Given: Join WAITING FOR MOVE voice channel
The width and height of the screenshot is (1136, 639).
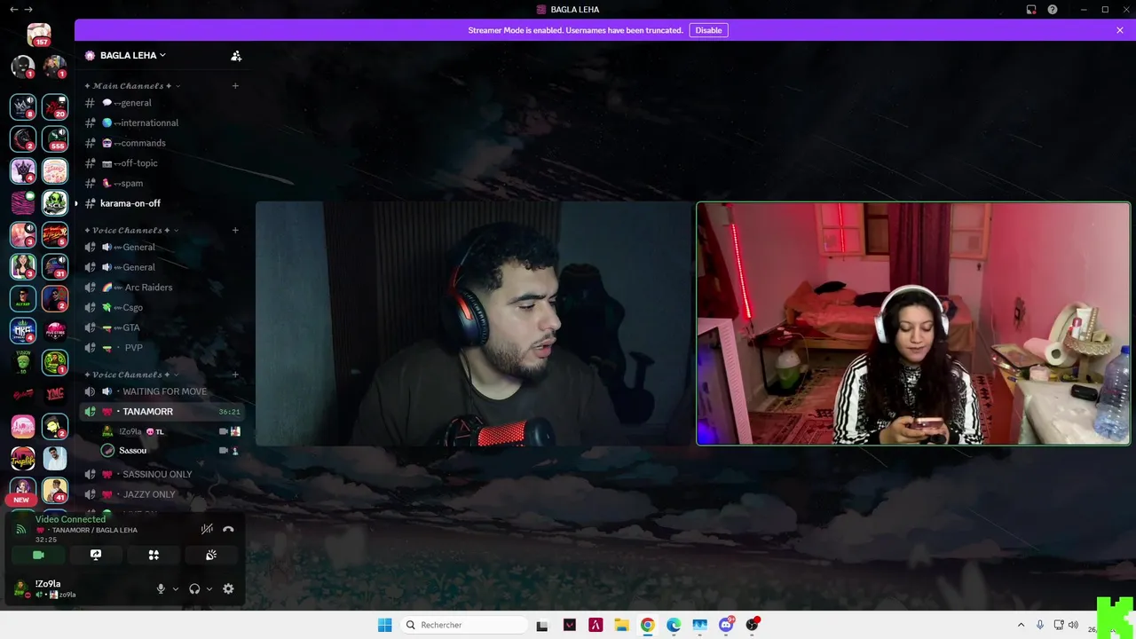Looking at the screenshot, I should tap(160, 391).
